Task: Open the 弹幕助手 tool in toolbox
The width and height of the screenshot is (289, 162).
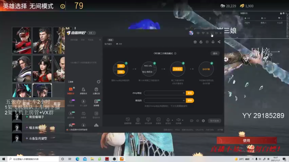Action: pos(70,91)
